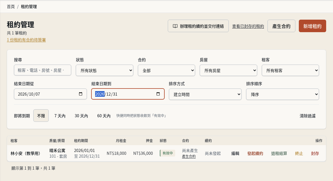The height and width of the screenshot is (181, 333).
Task: Click the 月租金 column header
Action: click(x=121, y=141)
